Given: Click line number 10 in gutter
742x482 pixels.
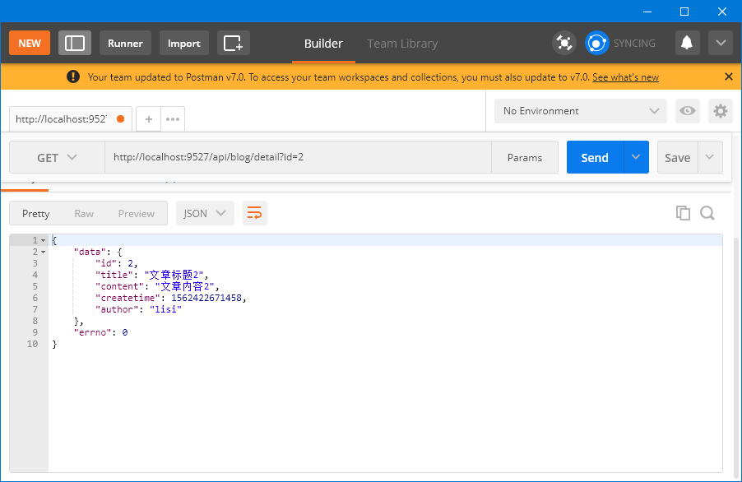Looking at the screenshot, I should [x=32, y=344].
